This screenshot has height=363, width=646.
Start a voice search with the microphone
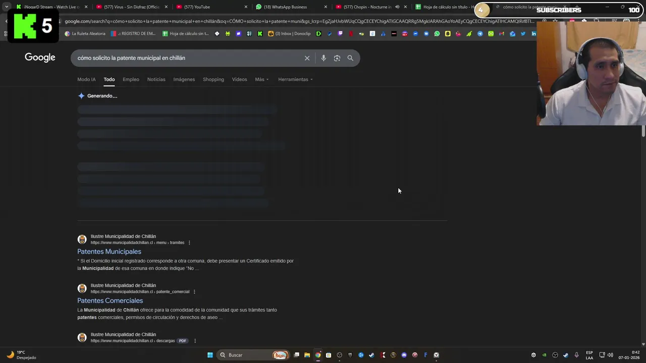(x=324, y=58)
